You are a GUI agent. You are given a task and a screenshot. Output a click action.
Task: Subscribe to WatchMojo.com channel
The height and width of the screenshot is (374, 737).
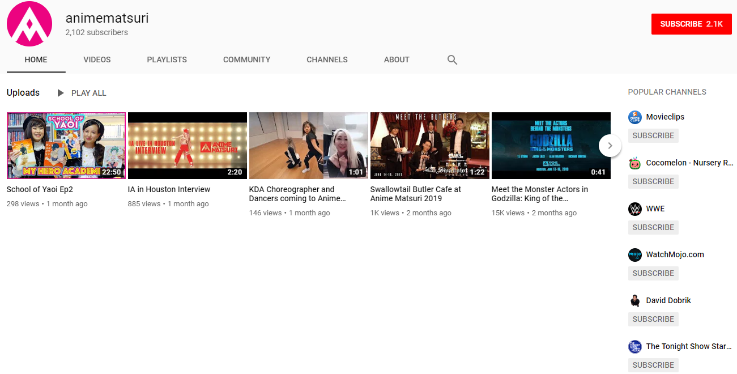tap(653, 274)
